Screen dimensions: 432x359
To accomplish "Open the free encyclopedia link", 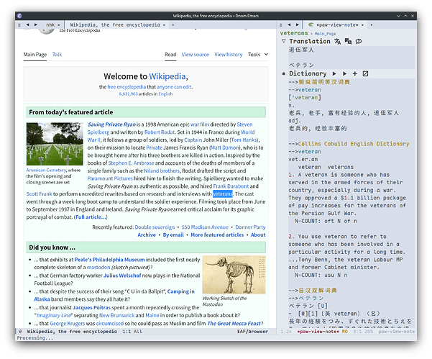I will [x=127, y=87].
